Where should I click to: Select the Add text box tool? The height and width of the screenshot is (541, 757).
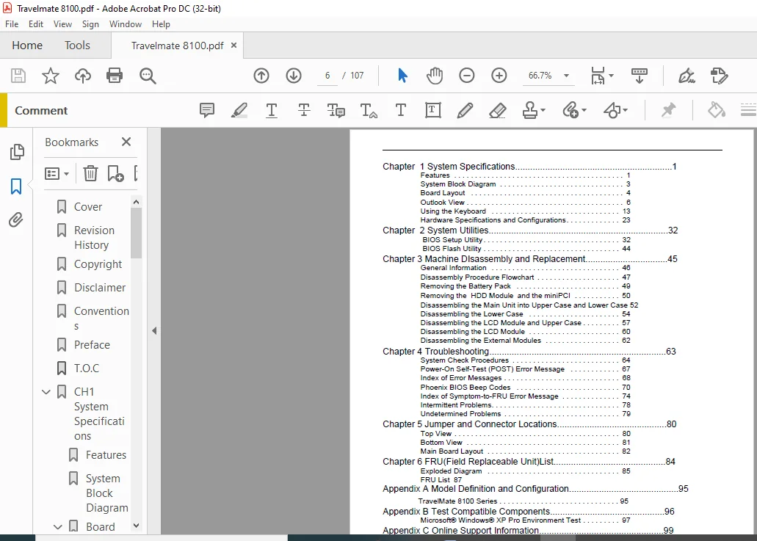click(433, 111)
